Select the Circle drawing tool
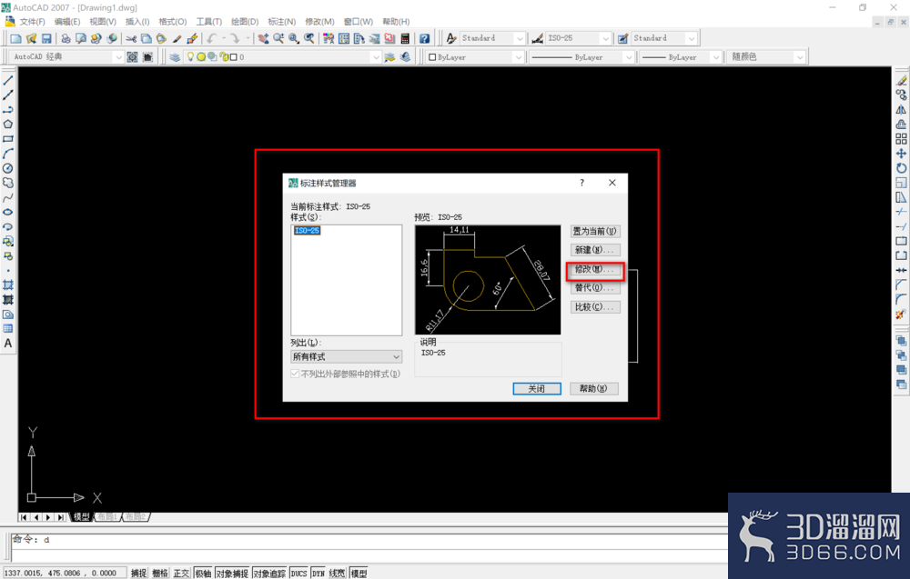Image resolution: width=910 pixels, height=579 pixels. 8,168
